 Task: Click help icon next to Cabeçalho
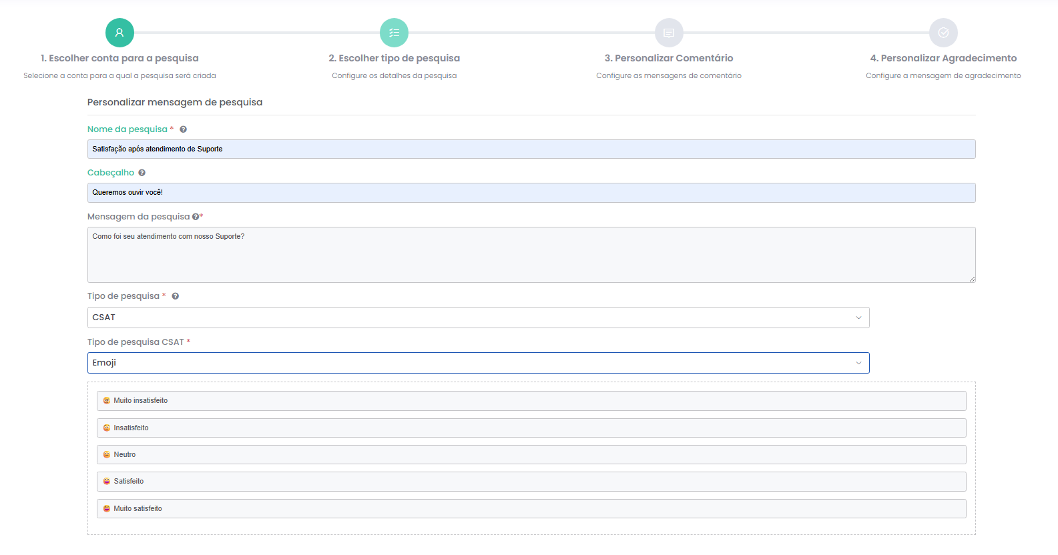142,173
